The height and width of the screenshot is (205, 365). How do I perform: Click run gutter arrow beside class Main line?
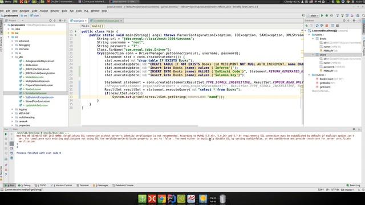click(76, 31)
